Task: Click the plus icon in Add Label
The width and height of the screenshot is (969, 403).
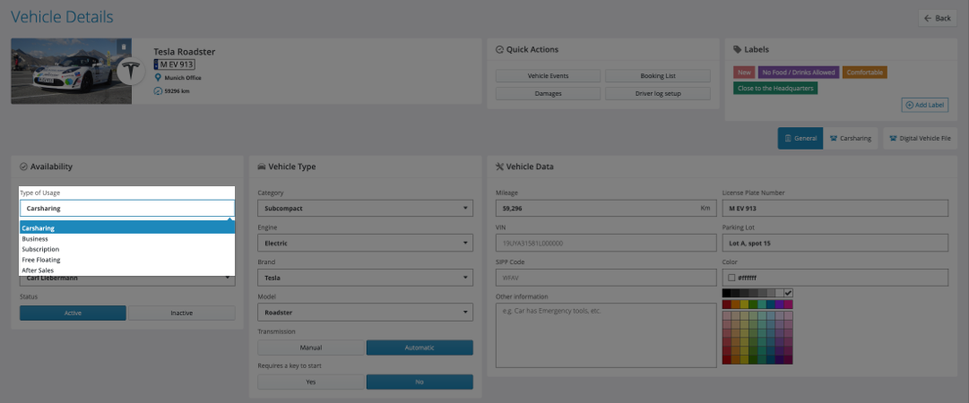Action: coord(909,105)
